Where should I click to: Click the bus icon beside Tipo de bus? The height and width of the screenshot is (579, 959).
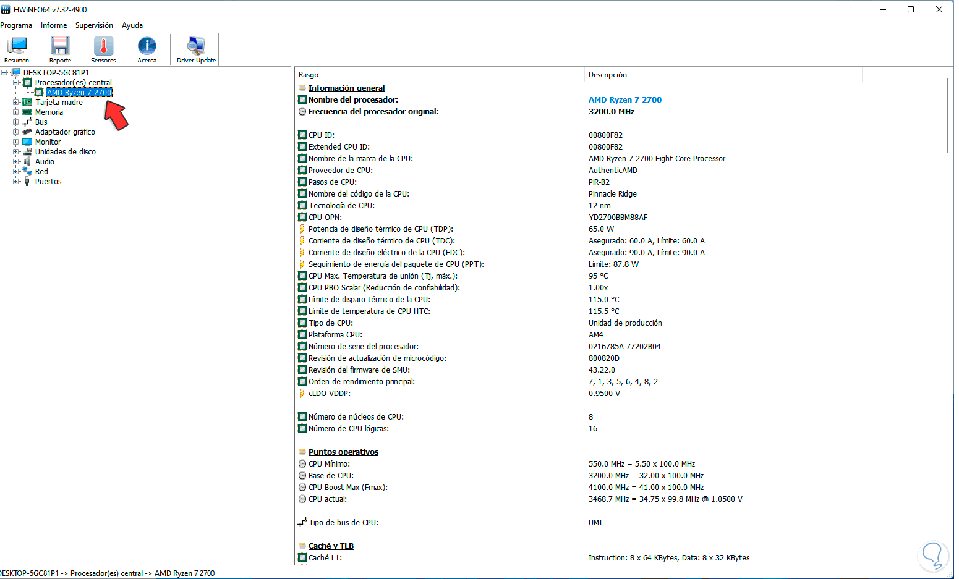click(302, 522)
